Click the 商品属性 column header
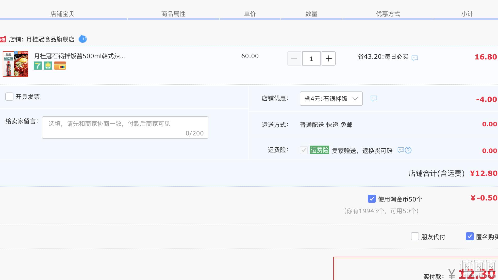 coord(173,14)
